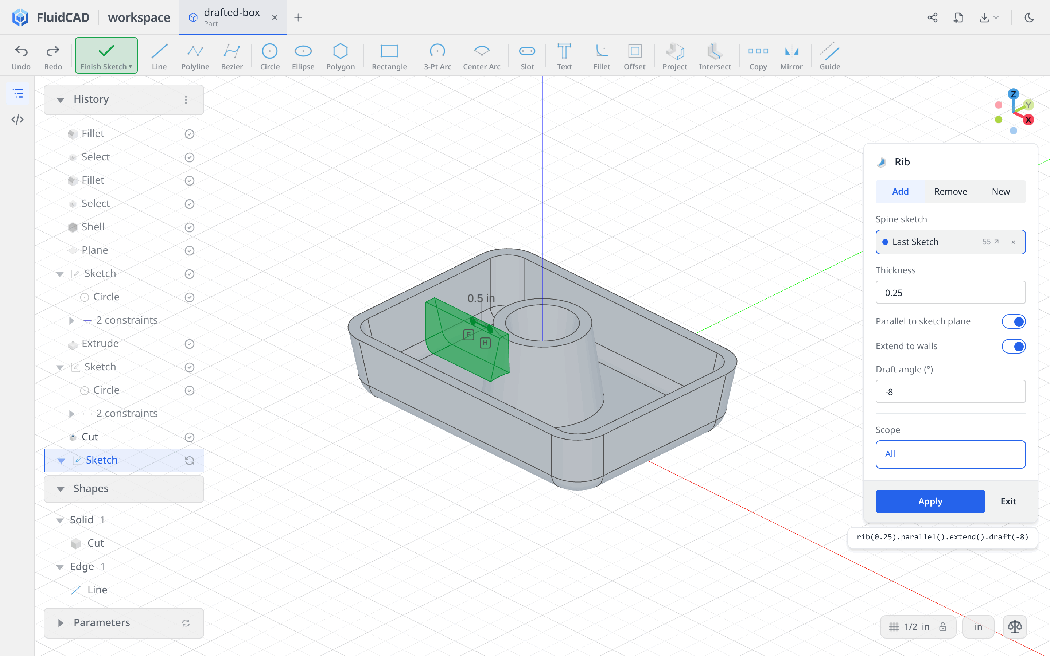Image resolution: width=1050 pixels, height=656 pixels.
Task: Select the Intersect tool
Action: (x=715, y=56)
